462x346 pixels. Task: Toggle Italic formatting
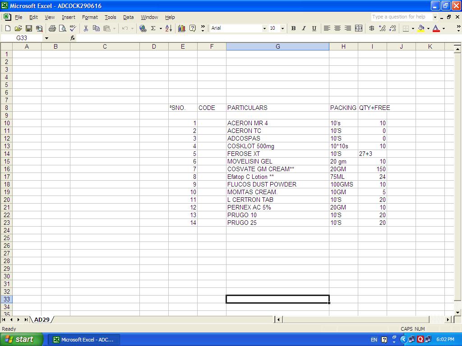click(304, 28)
